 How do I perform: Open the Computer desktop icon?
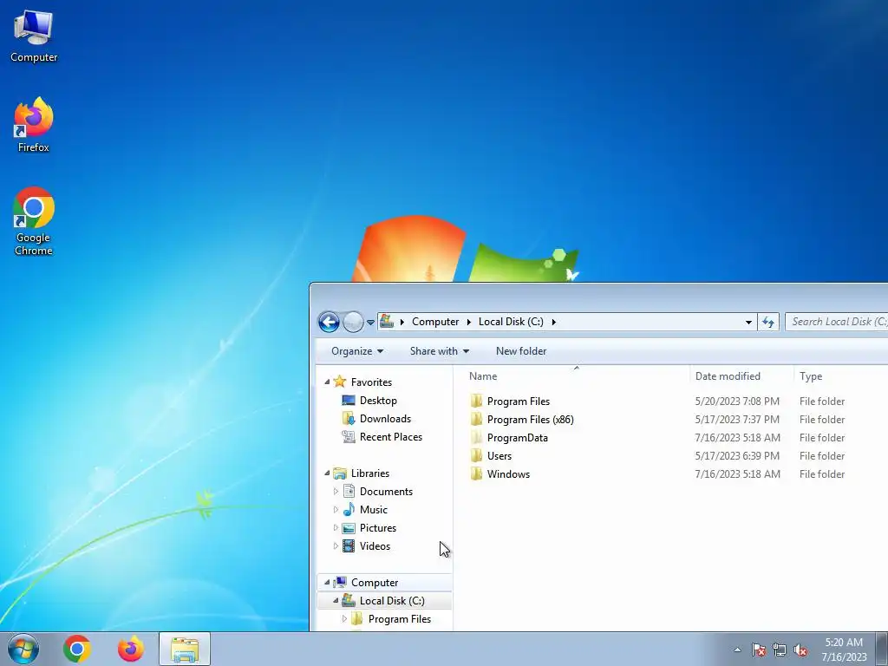point(34,36)
